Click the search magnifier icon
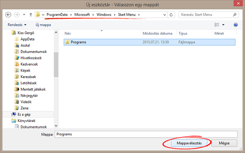245x153 pixels. click(235, 15)
